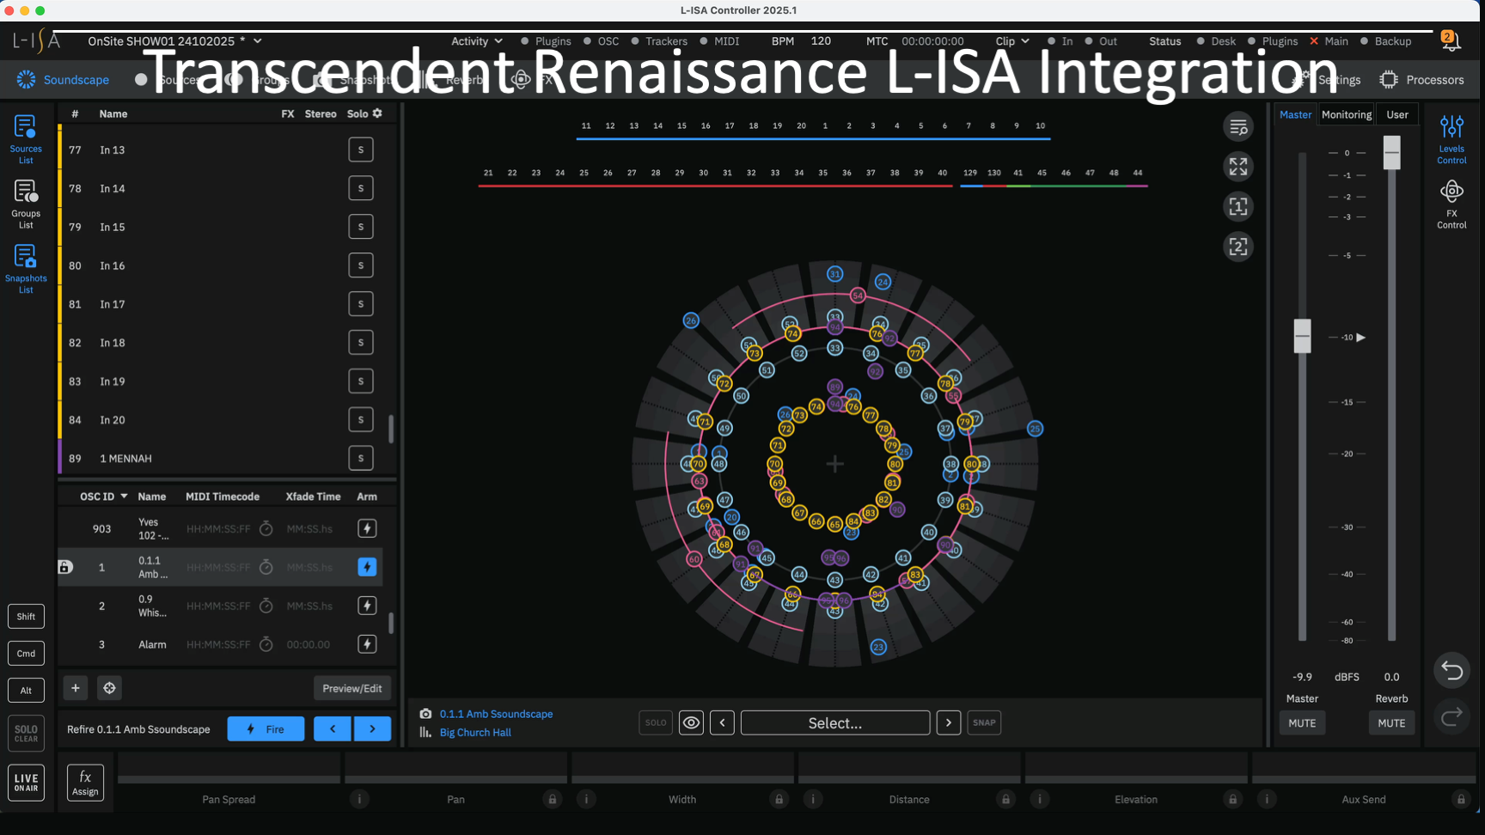1485x835 pixels.
Task: Switch to the Master tab
Action: 1295,114
